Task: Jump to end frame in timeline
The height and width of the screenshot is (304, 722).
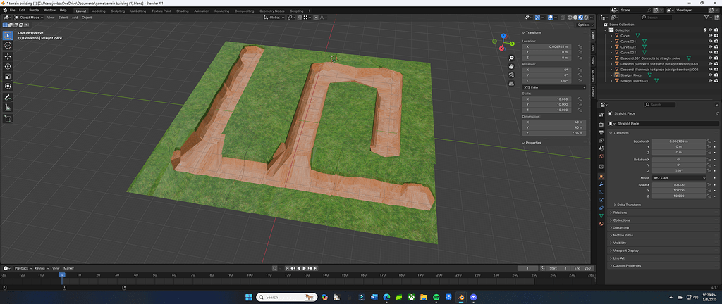Action: pyautogui.click(x=317, y=268)
